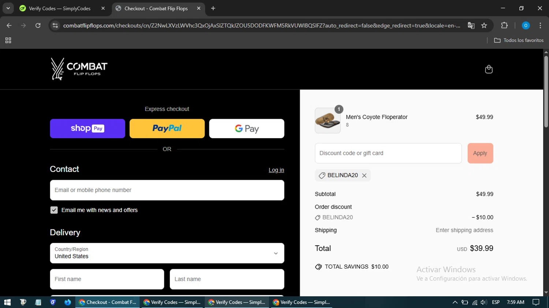Click the $39.99 total amount
The width and height of the screenshot is (549, 308).
point(482,248)
